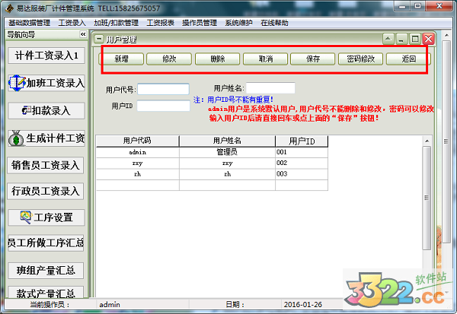Screen dimensions: 457x314
Task: Select the 管理员 name cell
Action: (x=227, y=152)
